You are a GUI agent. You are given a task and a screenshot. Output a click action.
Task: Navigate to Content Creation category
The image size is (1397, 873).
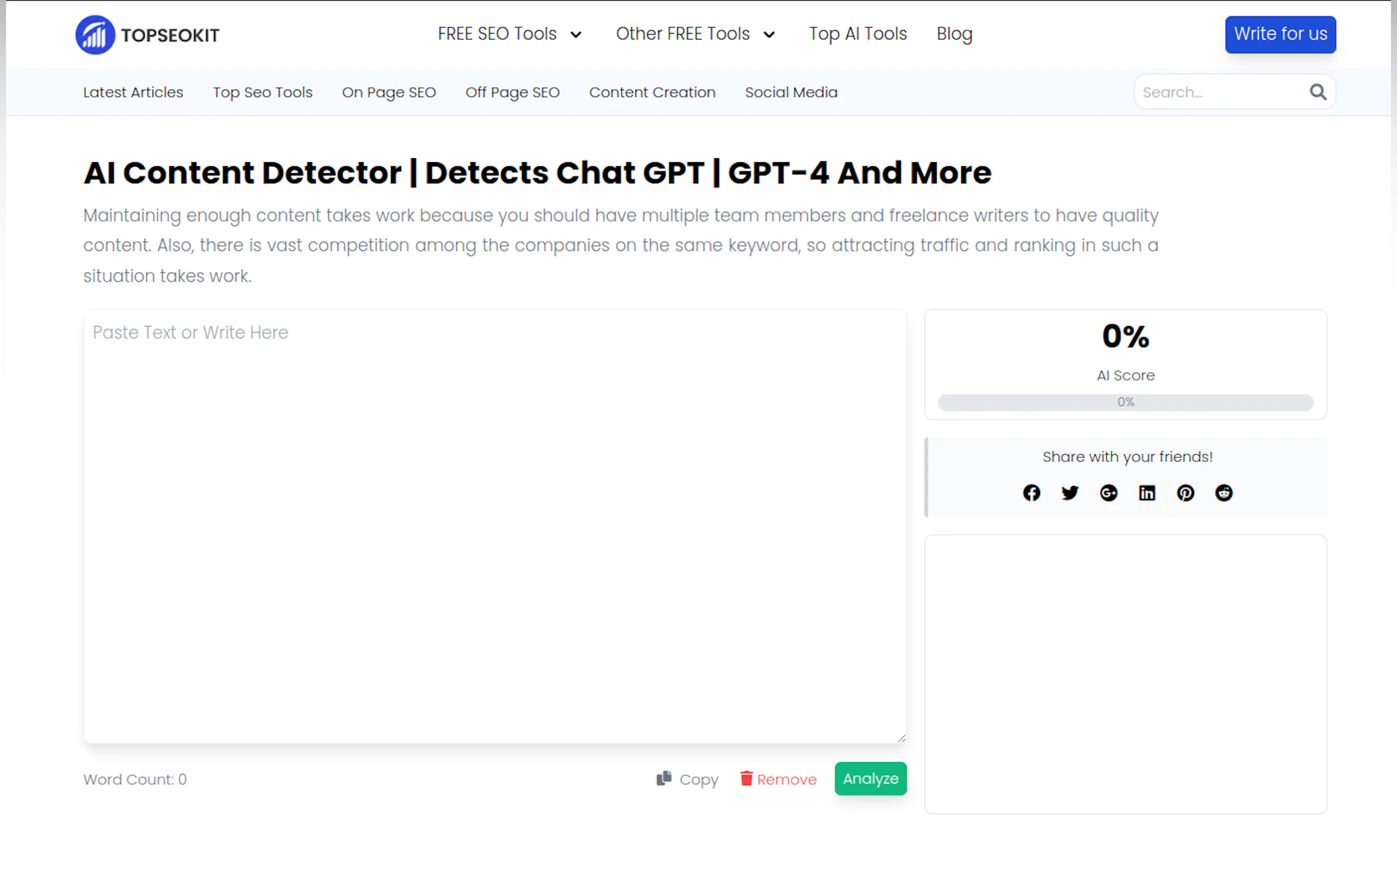(x=652, y=92)
